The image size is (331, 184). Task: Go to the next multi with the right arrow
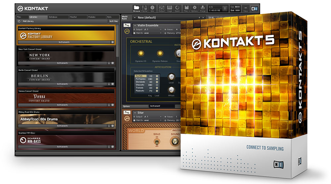tap(203, 18)
